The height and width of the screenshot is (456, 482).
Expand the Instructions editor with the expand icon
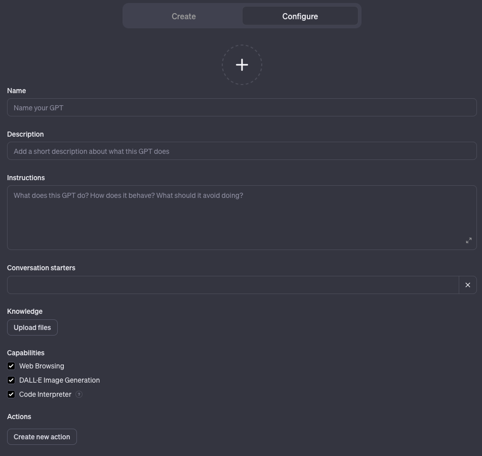(x=468, y=240)
